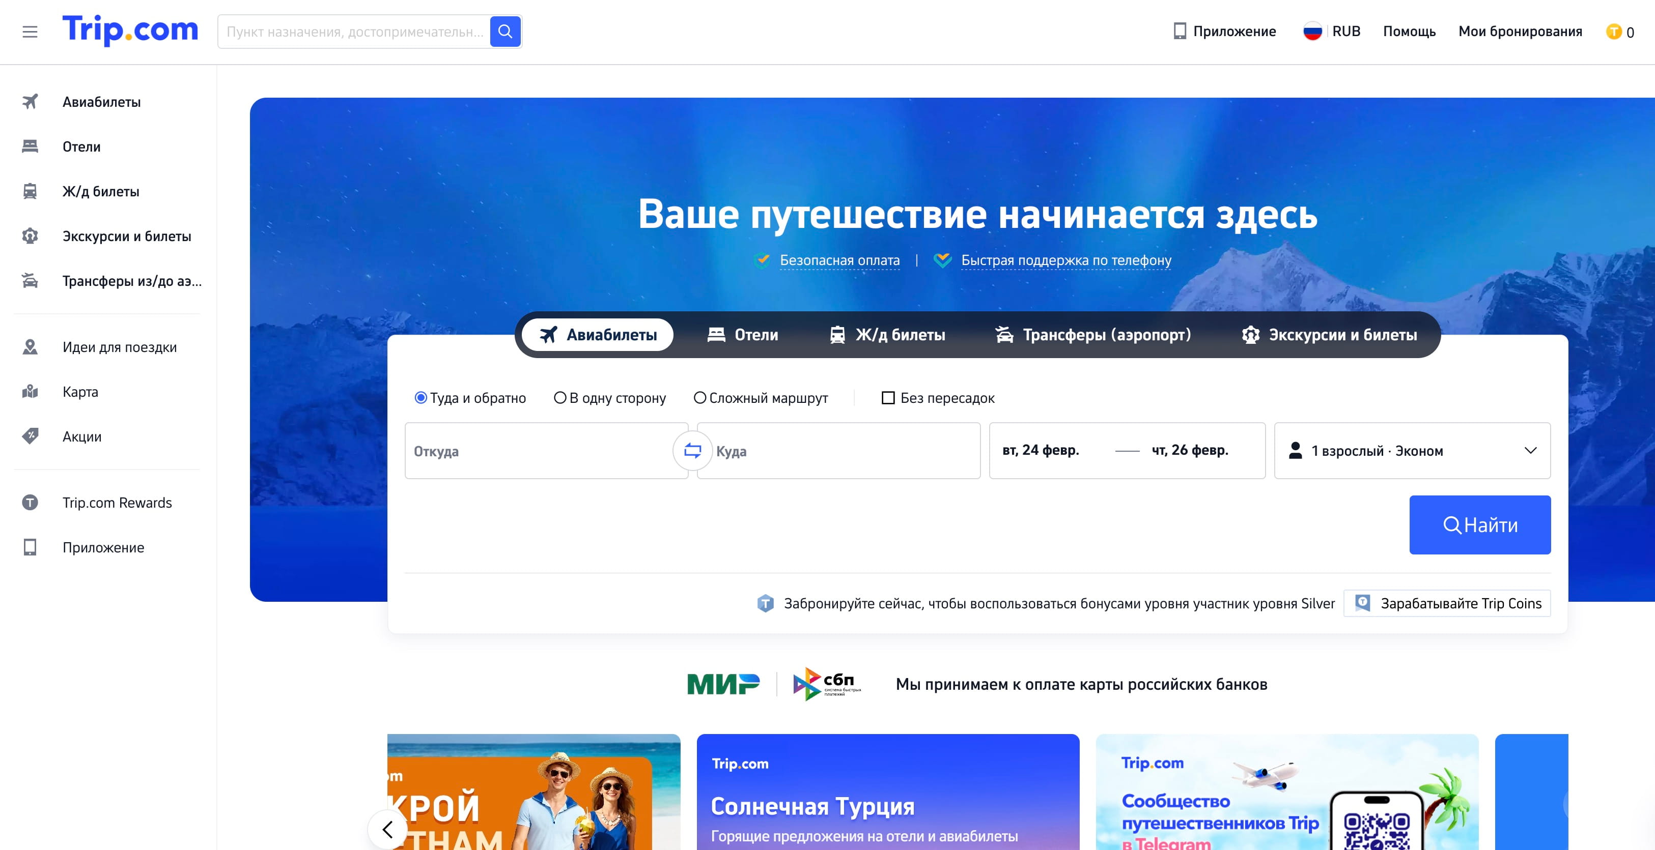Click the map icon for Карта in sidebar
This screenshot has height=850, width=1655.
30,392
